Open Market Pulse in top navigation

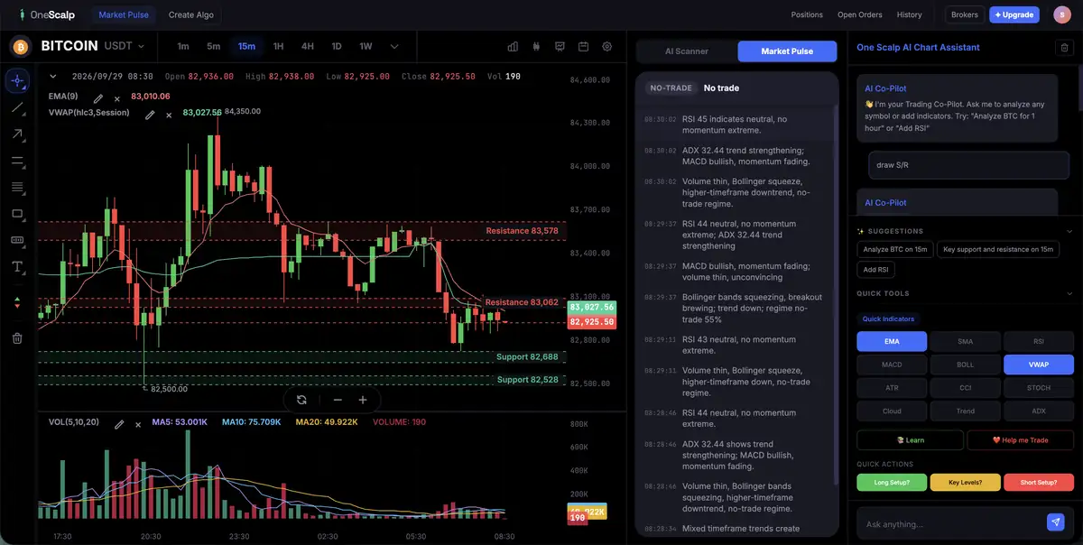124,14
